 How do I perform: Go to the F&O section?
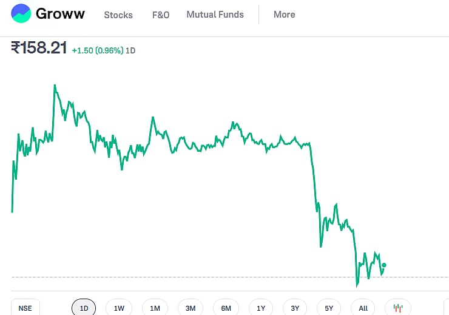click(161, 15)
